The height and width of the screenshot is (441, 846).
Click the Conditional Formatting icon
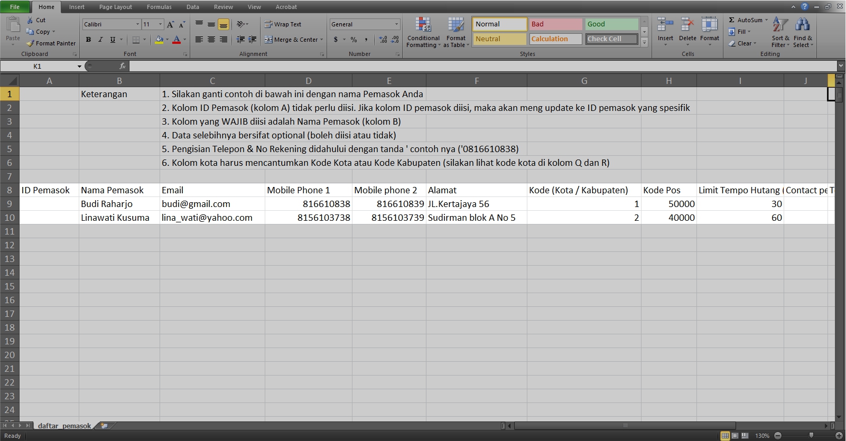[423, 25]
